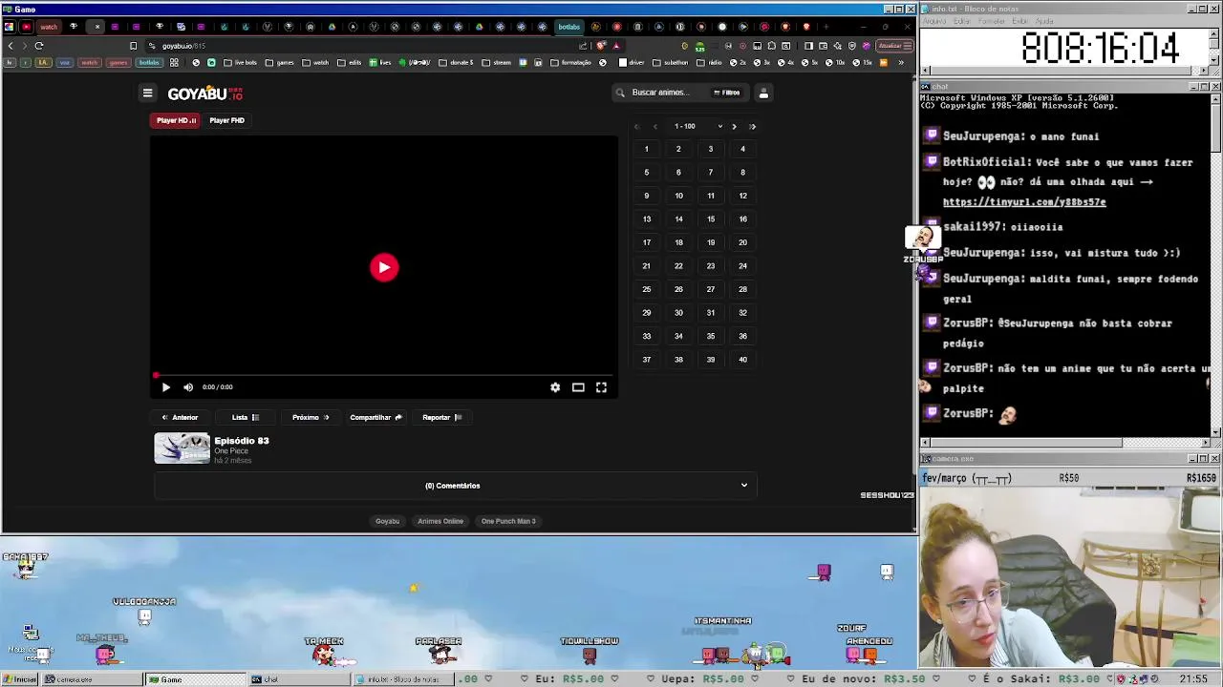Go to first episode range page
Viewport: 1223px width, 687px height.
tap(636, 126)
